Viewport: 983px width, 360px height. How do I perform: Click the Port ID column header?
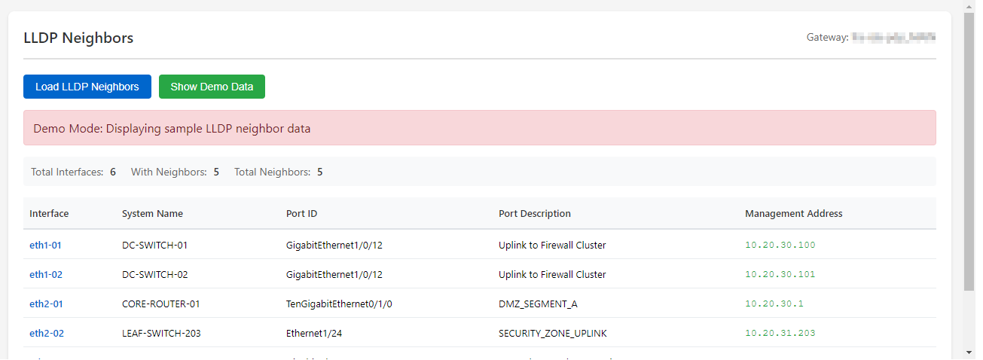click(x=301, y=213)
